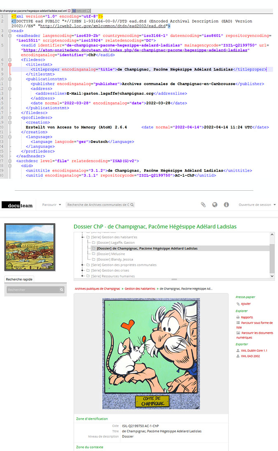The width and height of the screenshot is (278, 451).
Task: Click the search magnifier in the top bar
Action: point(132,205)
